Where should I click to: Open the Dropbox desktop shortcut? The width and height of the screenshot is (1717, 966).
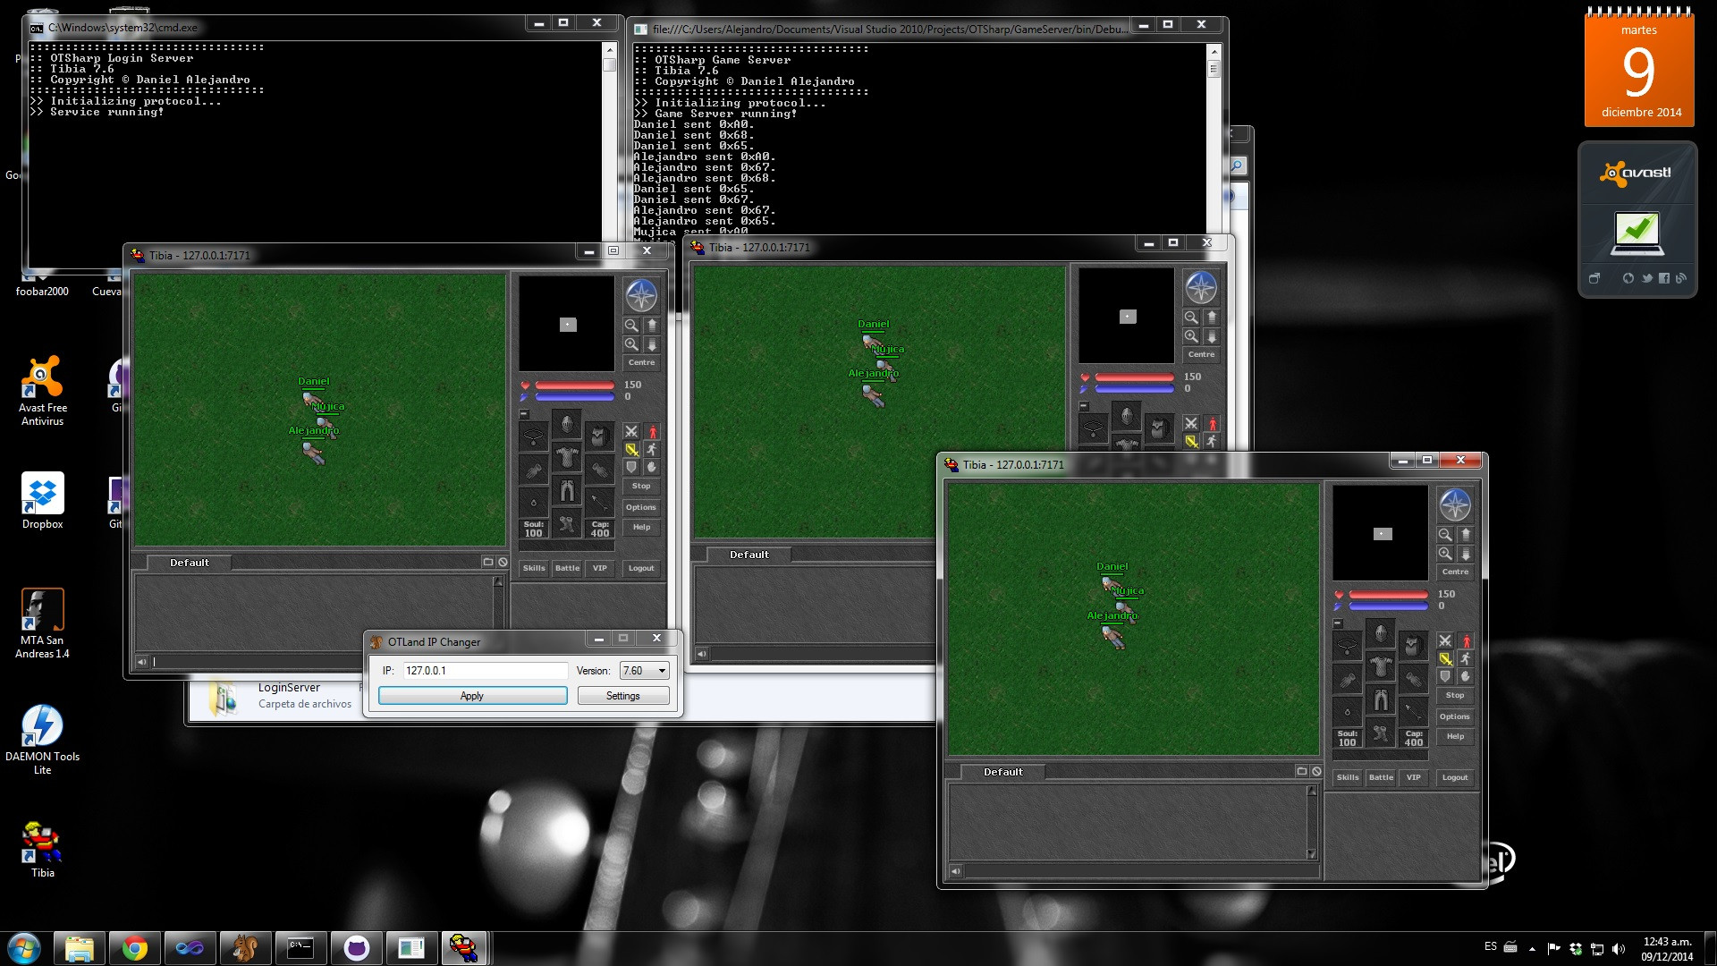(42, 501)
